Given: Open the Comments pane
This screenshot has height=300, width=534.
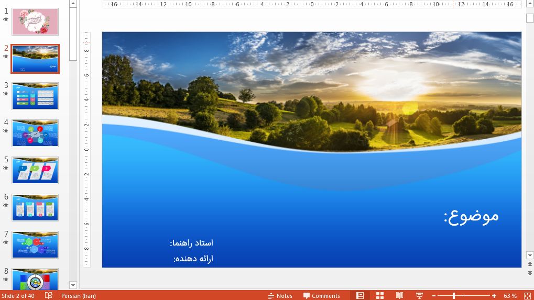Looking at the screenshot, I should tap(321, 296).
